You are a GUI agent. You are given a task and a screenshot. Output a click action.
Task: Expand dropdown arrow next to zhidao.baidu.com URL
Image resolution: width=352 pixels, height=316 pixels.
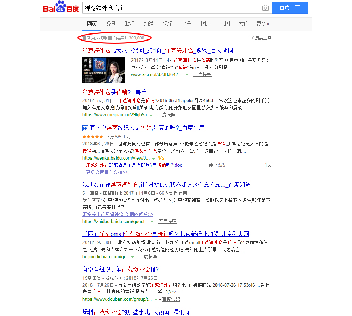click(152, 222)
